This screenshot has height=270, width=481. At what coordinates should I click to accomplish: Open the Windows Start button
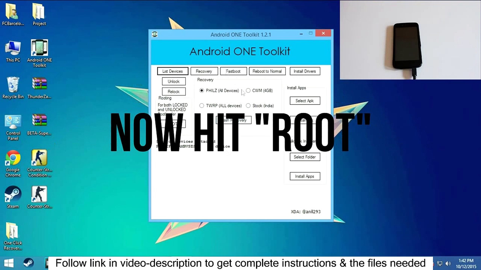pos(9,263)
